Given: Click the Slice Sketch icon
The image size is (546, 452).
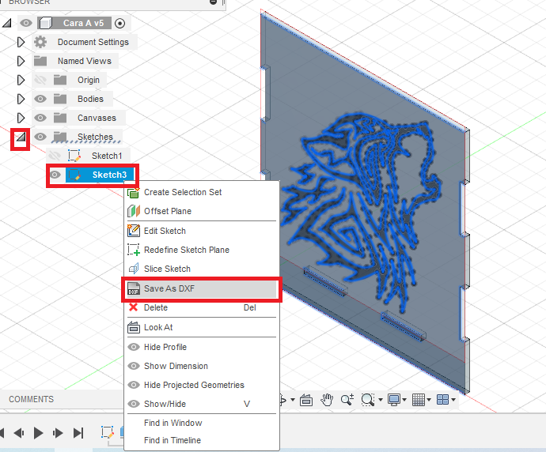Looking at the screenshot, I should tap(134, 269).
